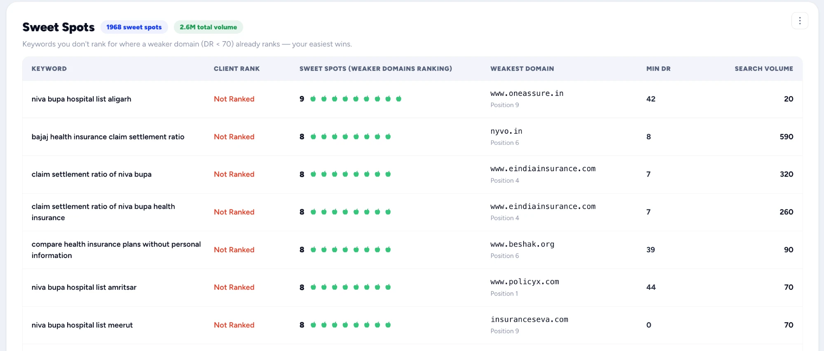Click the www.oneassure.in domain
824x351 pixels.
tap(527, 93)
